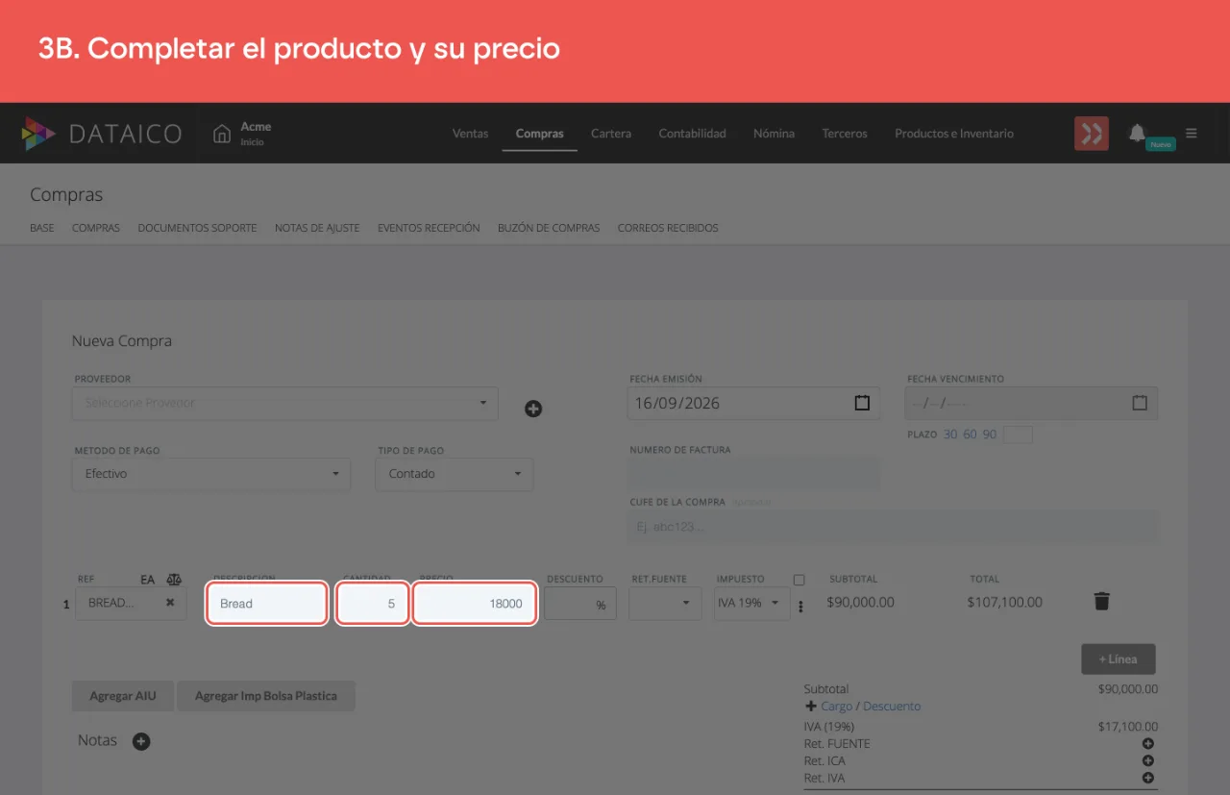This screenshot has height=795, width=1230.
Task: Click the Precio field showing 18000
Action: 475,604
